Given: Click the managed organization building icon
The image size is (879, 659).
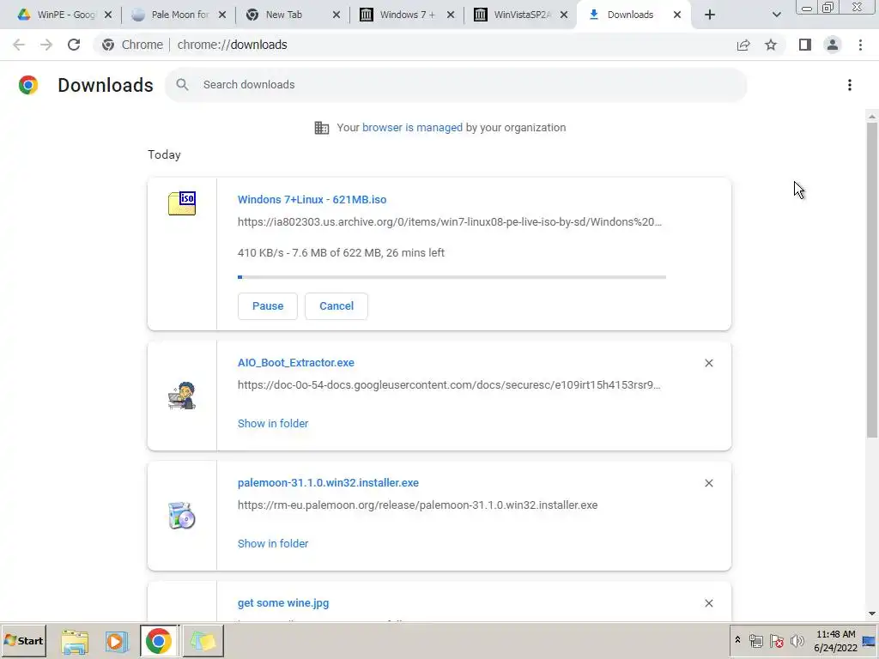Looking at the screenshot, I should (x=321, y=128).
